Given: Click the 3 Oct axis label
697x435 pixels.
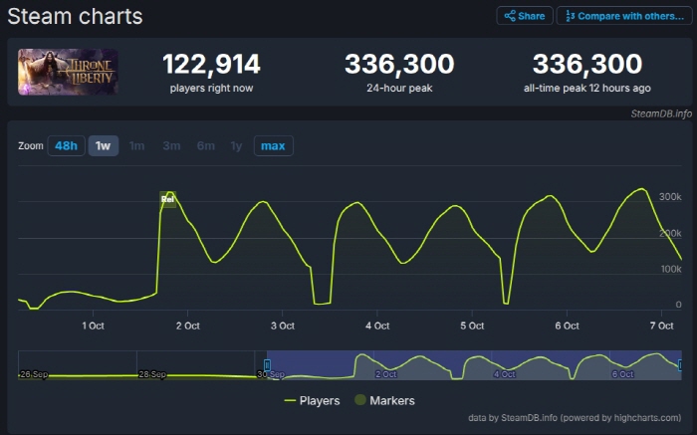Looking at the screenshot, I should pyautogui.click(x=283, y=326).
